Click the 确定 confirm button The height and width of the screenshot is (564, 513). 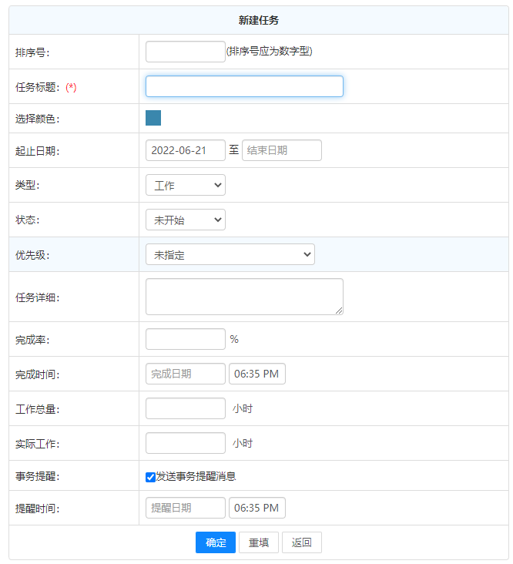pyautogui.click(x=215, y=542)
